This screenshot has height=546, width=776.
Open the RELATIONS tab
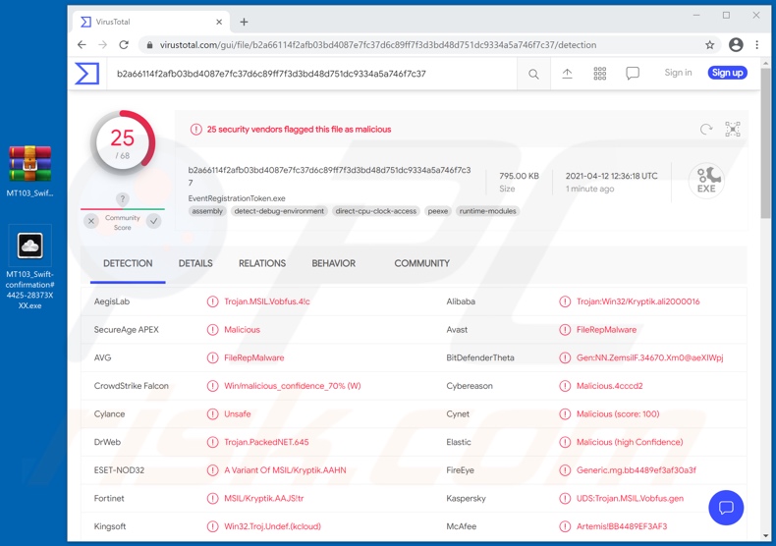coord(262,263)
